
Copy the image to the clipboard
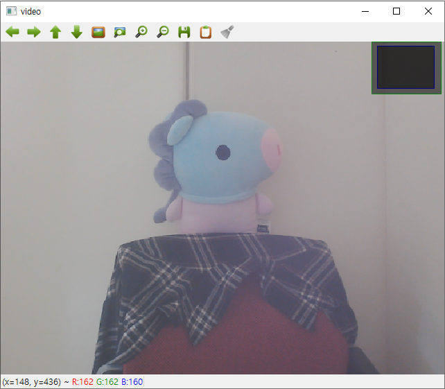pyautogui.click(x=205, y=32)
